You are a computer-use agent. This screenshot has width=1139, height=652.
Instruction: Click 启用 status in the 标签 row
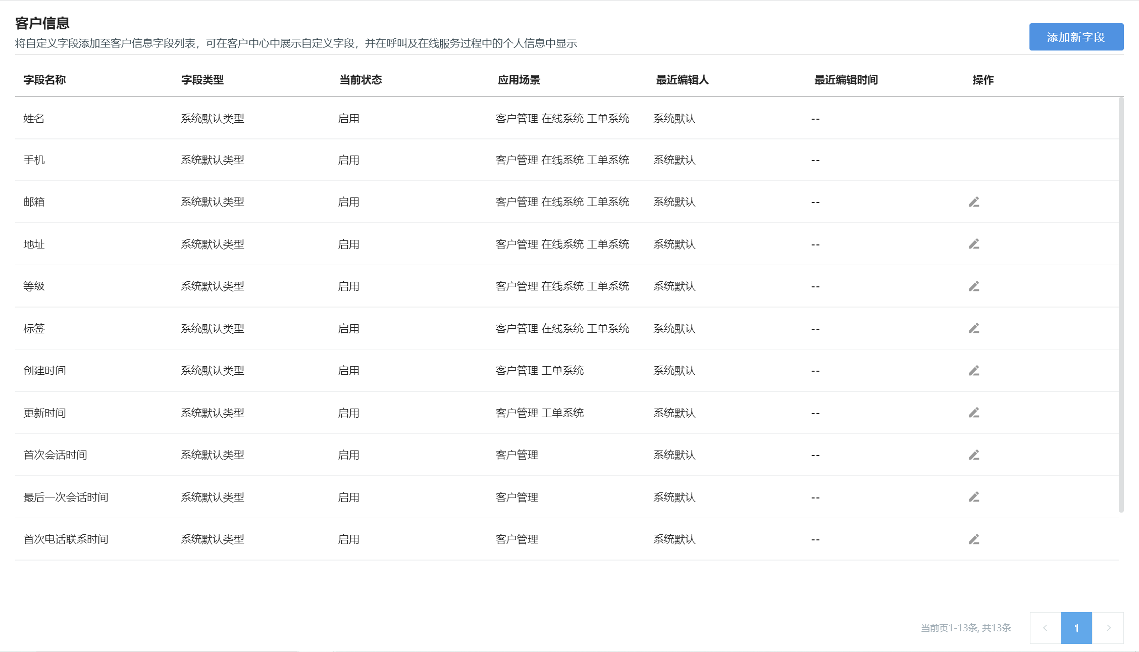click(348, 329)
